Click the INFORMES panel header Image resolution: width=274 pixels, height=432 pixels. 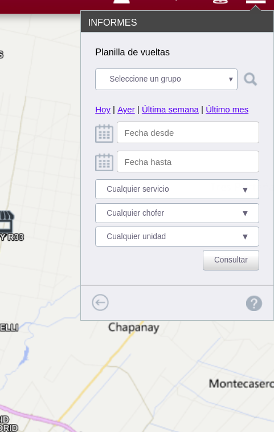[177, 22]
